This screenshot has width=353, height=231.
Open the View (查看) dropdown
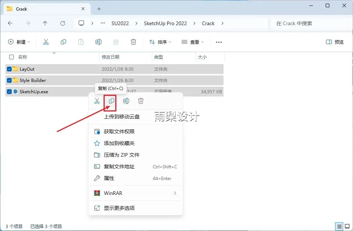[193, 42]
